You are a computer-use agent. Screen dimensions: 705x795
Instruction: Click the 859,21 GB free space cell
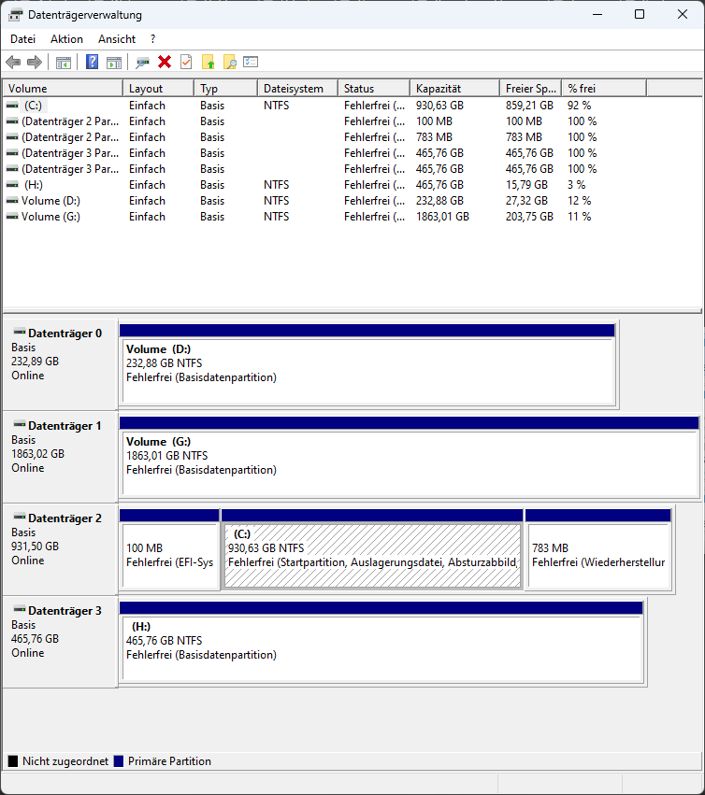(529, 106)
